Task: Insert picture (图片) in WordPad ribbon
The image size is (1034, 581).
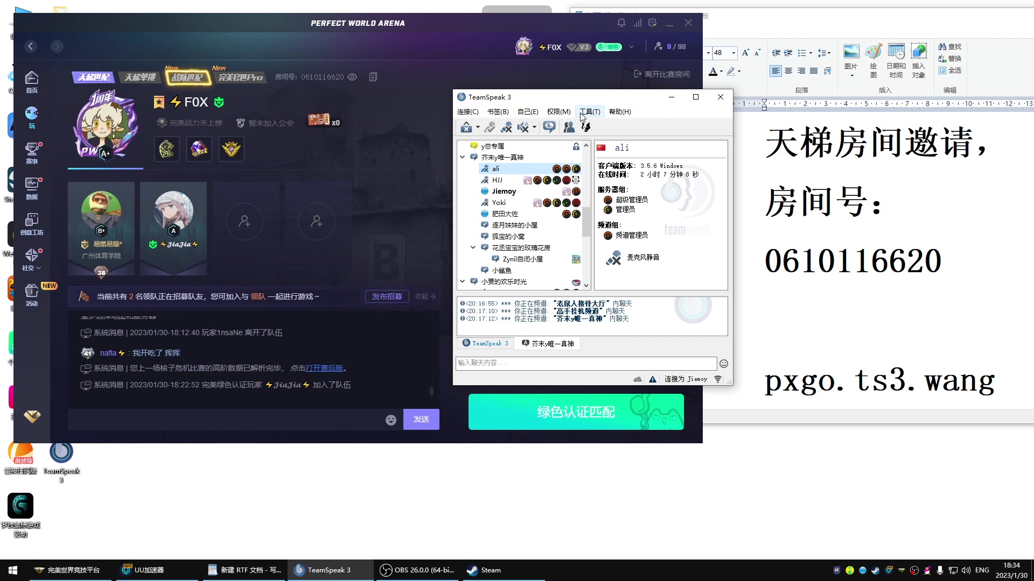Action: tap(851, 60)
